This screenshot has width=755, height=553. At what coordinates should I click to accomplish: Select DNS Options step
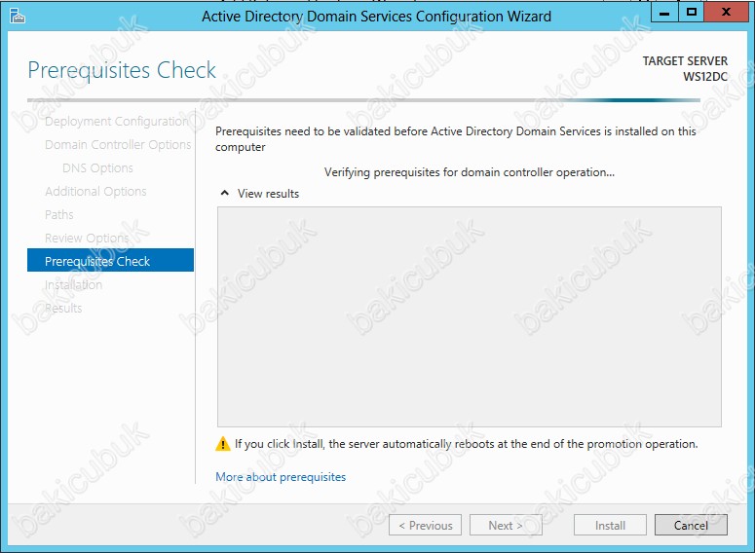point(97,168)
